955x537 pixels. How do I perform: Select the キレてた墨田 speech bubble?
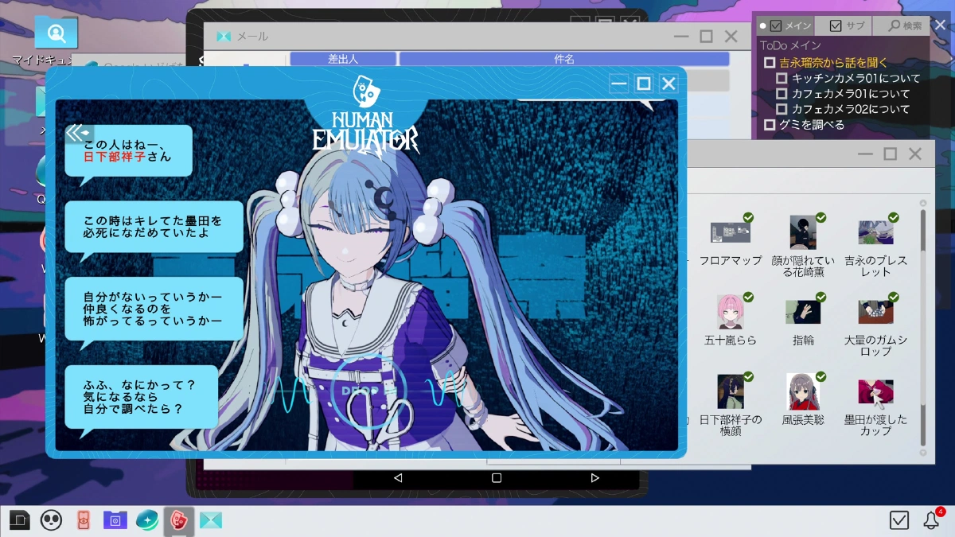[x=153, y=227]
